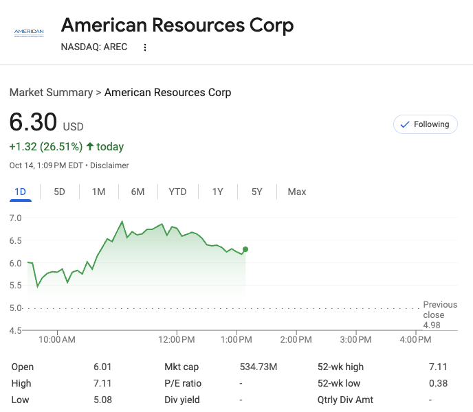Open the Market Summary breadcrumb link
The width and height of the screenshot is (473, 412).
click(52, 92)
